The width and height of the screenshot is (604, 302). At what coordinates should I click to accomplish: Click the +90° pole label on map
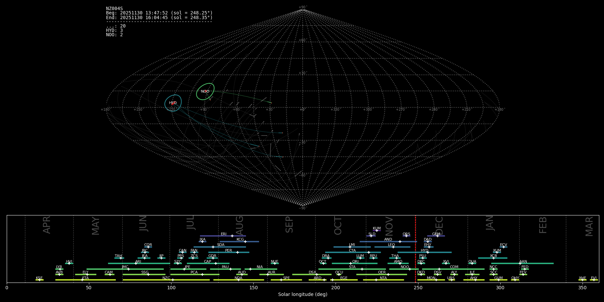click(303, 7)
